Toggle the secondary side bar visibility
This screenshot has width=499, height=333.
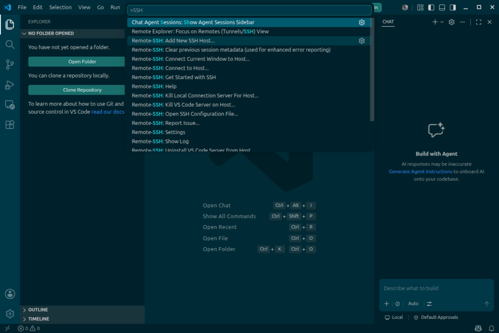tap(453, 7)
